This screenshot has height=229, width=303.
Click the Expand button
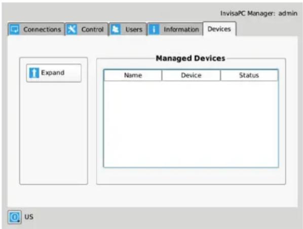[x=54, y=73]
